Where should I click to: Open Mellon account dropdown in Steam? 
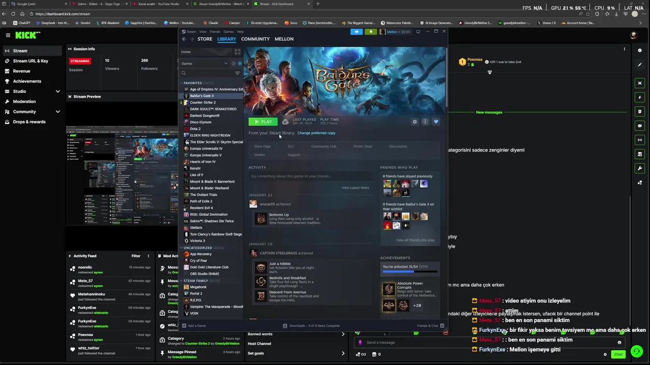point(395,31)
